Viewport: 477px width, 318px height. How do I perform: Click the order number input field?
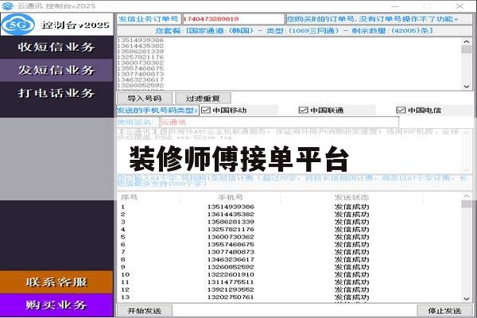pyautogui.click(x=233, y=19)
